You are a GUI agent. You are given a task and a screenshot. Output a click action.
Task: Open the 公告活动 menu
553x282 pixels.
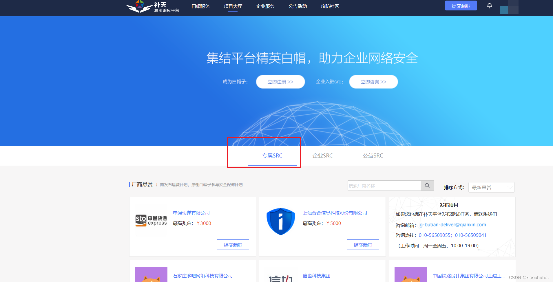[x=298, y=6]
